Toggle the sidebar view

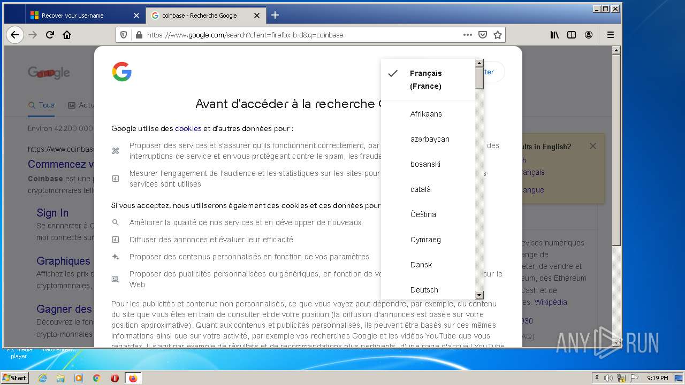[x=572, y=35]
